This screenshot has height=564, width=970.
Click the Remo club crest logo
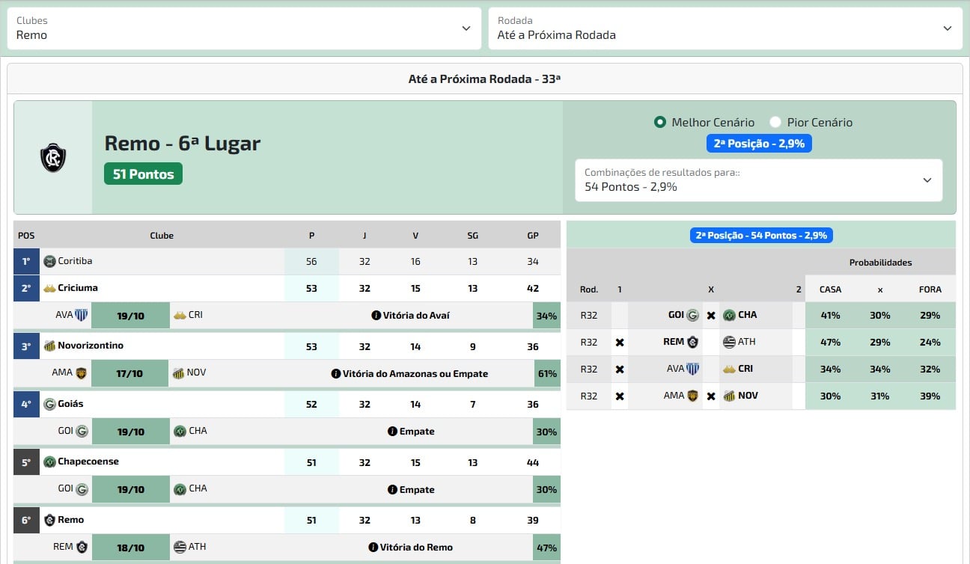point(53,158)
